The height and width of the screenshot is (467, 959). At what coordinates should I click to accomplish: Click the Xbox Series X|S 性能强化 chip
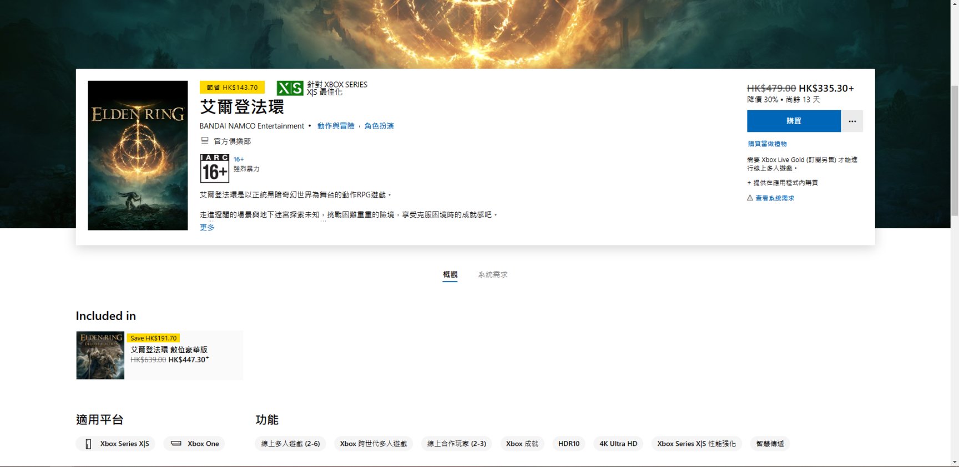click(x=696, y=444)
